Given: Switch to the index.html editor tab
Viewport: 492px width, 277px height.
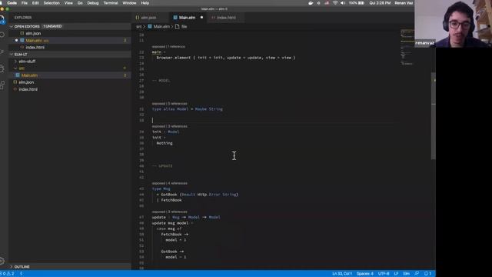Looking at the screenshot, I should pos(226,18).
